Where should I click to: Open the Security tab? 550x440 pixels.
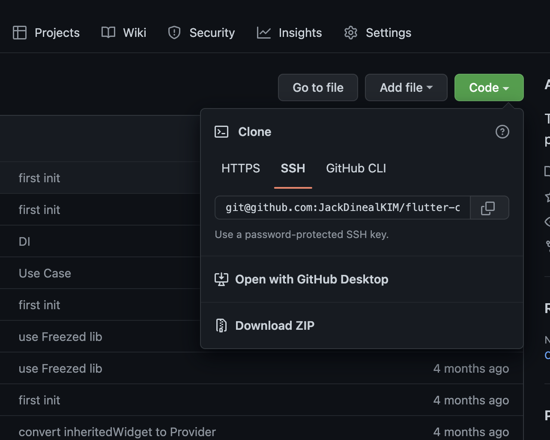pyautogui.click(x=201, y=33)
